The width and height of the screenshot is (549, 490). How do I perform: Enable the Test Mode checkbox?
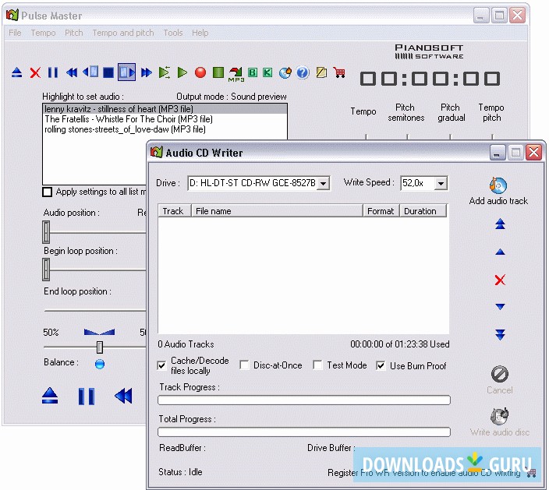pos(318,365)
